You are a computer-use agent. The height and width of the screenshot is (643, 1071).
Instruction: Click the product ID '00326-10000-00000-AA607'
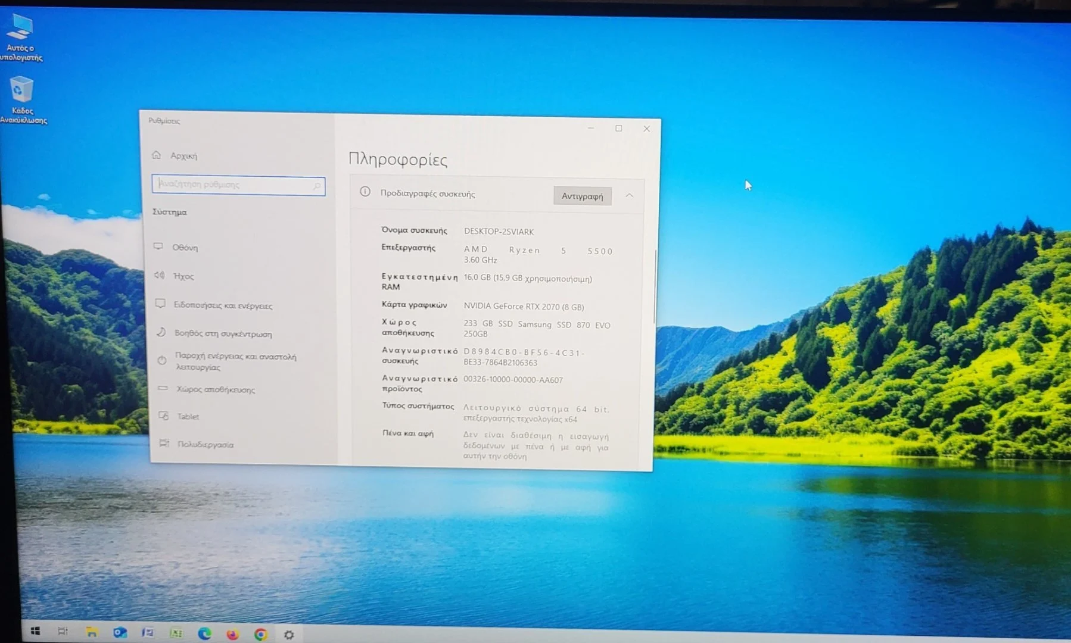tap(513, 380)
